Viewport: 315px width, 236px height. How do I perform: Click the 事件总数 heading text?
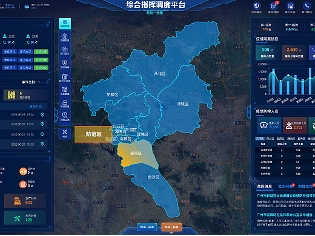click(31, 82)
